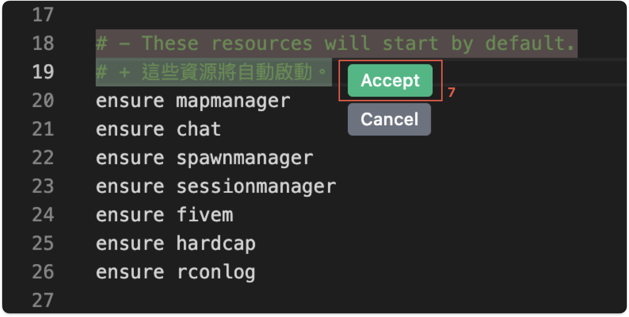The height and width of the screenshot is (317, 629).
Task: Click the gray Cancel button
Action: (x=389, y=119)
